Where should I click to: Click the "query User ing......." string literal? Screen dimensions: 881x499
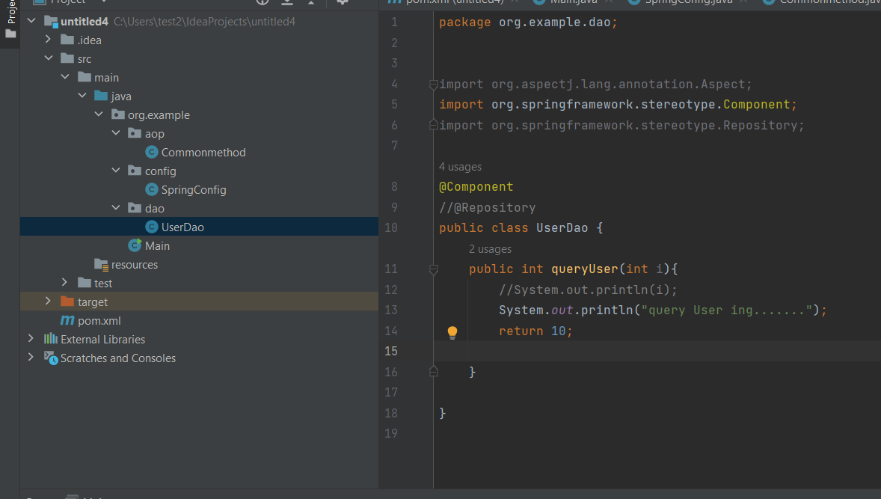point(726,310)
